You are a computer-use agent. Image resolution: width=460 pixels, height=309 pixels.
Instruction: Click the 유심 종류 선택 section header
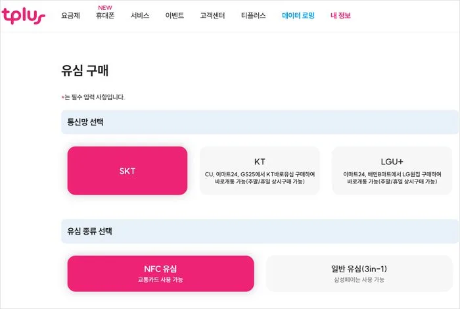(x=90, y=231)
